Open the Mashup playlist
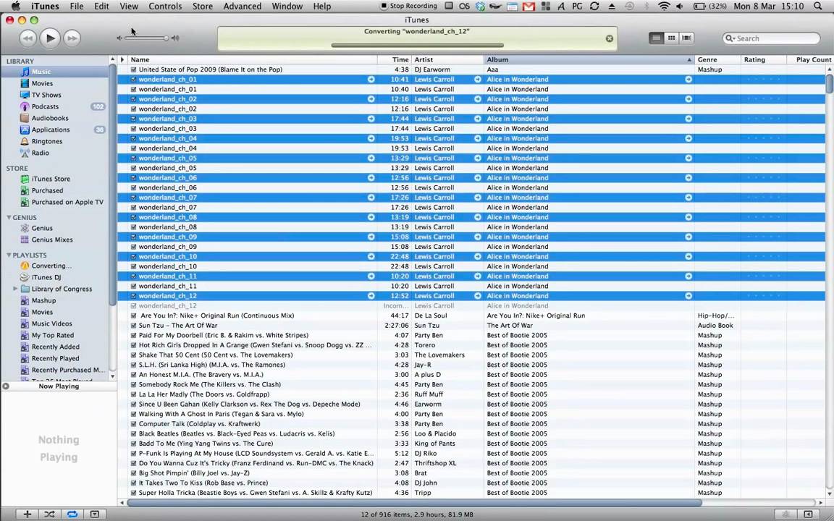Image resolution: width=834 pixels, height=521 pixels. coord(43,300)
